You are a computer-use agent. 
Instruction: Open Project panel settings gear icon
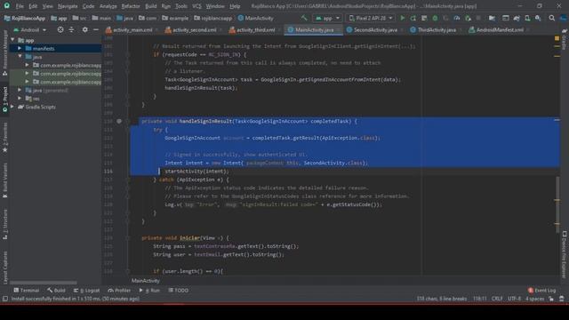[x=84, y=29]
